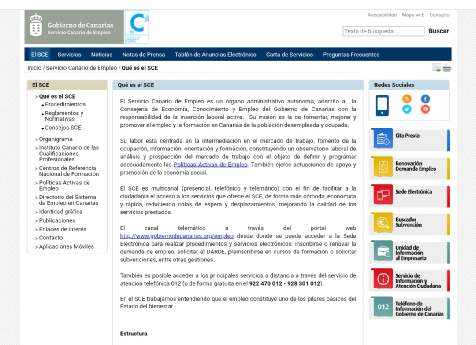The image size is (476, 345).
Task: Expand Políticas Activas de Empleo in sidebar
Action: (64, 185)
